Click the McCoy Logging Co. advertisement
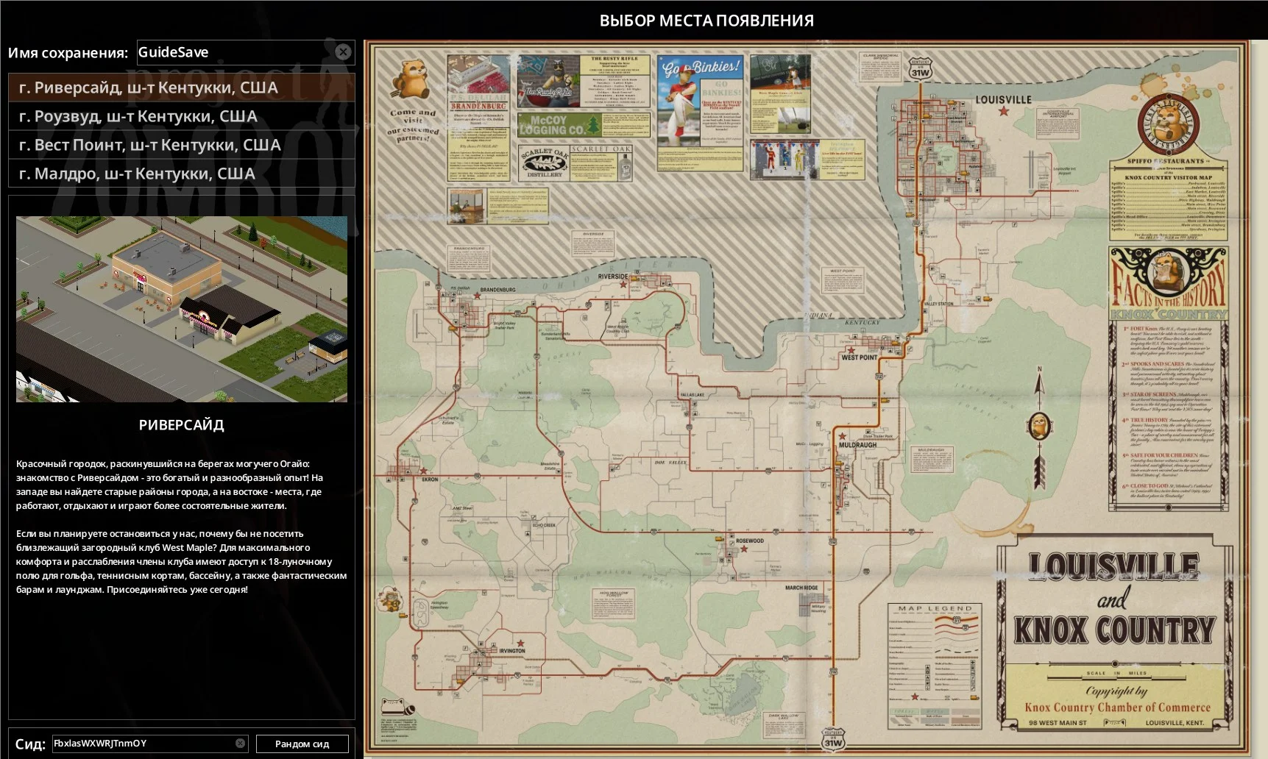This screenshot has width=1268, height=759. [584, 124]
